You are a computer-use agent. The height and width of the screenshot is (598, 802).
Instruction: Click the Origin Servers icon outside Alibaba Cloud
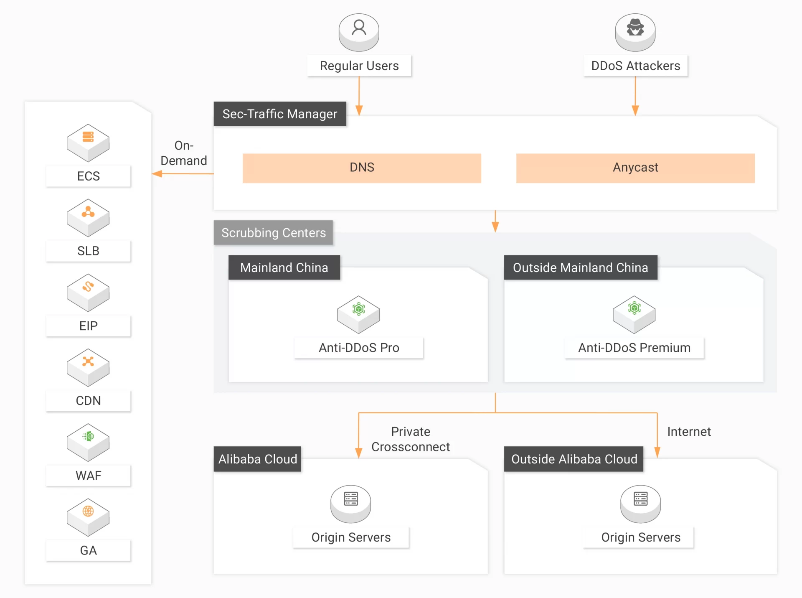click(x=640, y=504)
